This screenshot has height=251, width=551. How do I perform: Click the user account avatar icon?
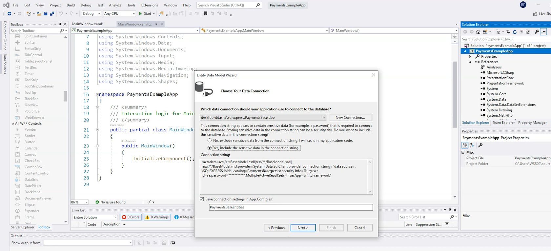[x=523, y=5]
